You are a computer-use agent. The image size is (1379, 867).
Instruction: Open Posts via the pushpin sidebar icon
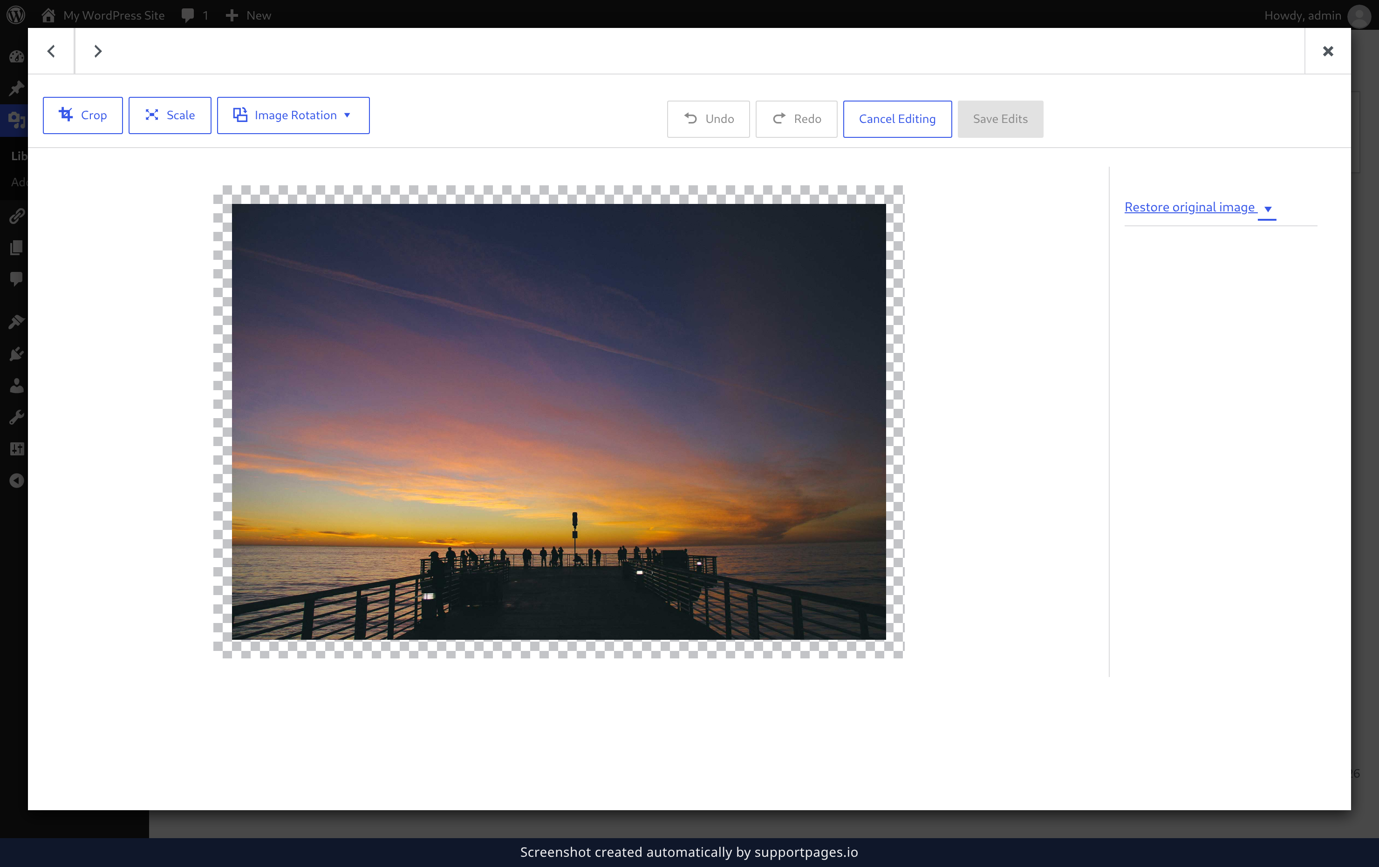pos(17,88)
